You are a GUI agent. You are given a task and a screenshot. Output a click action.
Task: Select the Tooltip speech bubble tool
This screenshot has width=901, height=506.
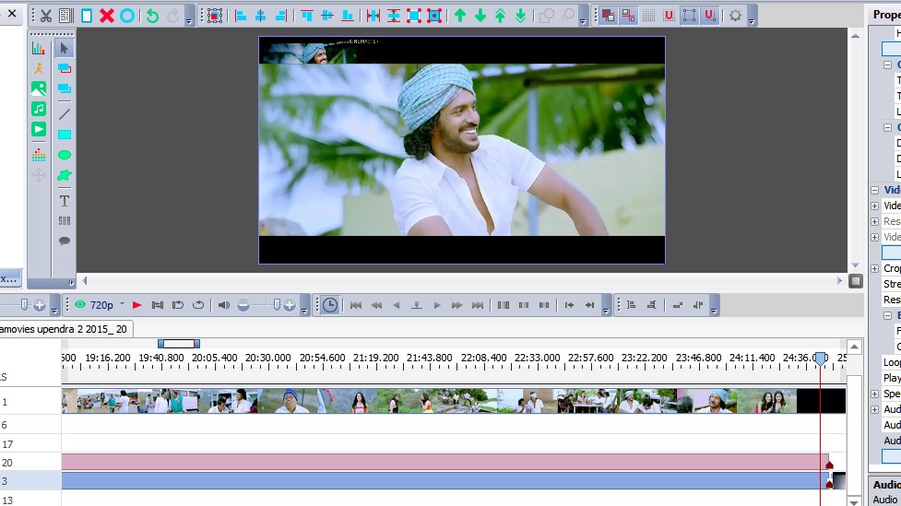tap(65, 241)
